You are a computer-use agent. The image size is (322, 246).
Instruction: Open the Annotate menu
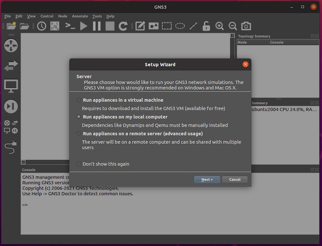click(80, 16)
